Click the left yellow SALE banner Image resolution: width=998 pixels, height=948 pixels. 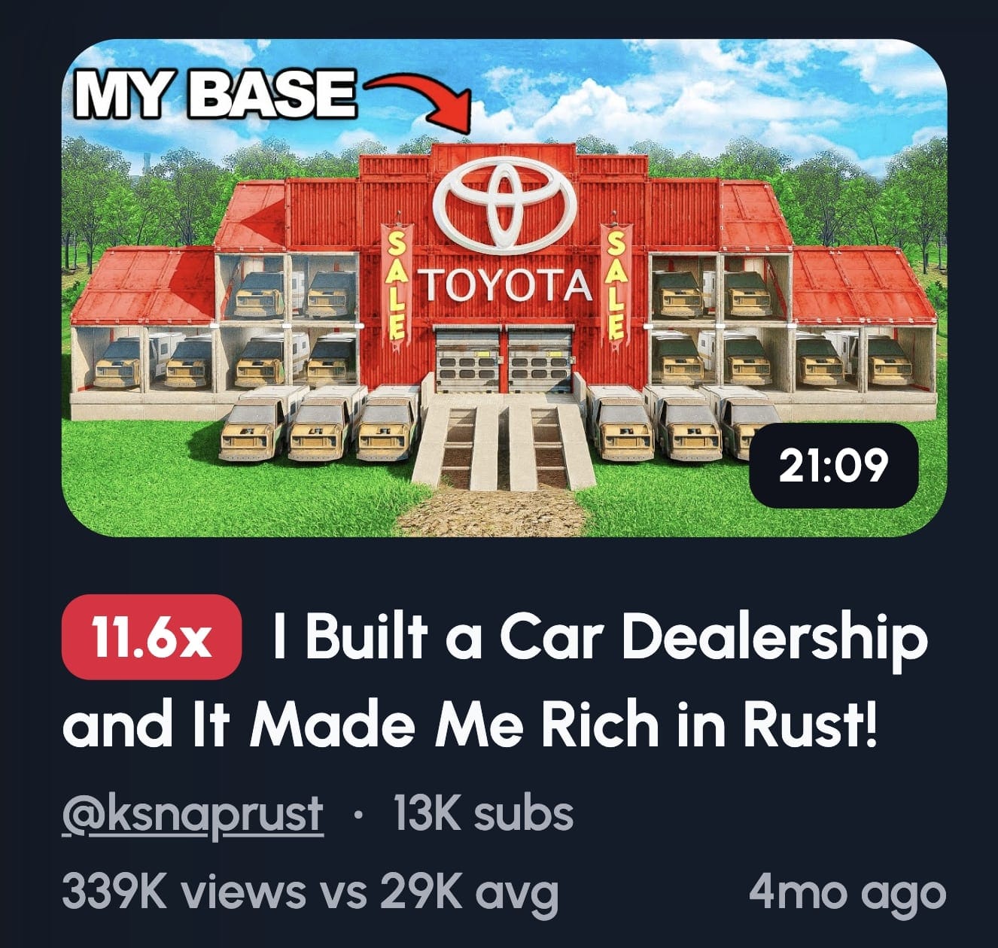click(397, 286)
